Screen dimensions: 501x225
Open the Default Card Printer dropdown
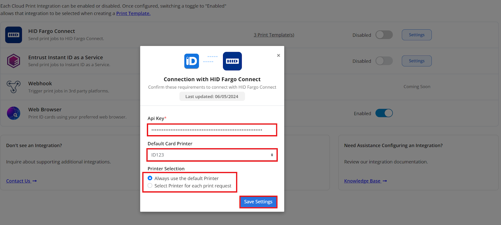tap(212, 155)
